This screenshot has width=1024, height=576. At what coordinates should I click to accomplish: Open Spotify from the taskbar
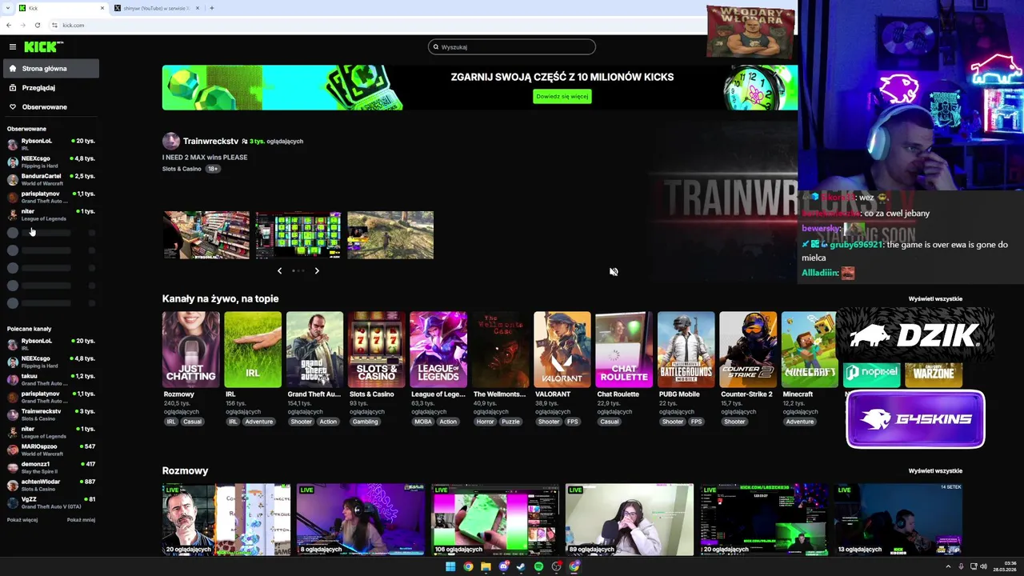[538, 566]
